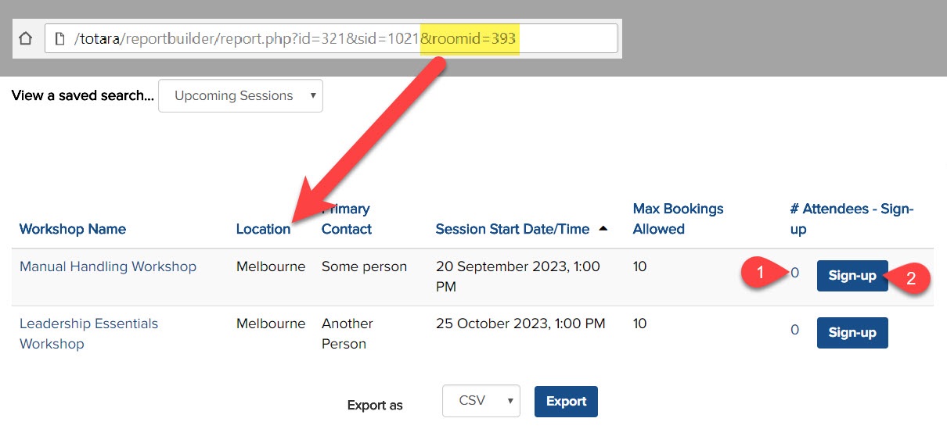Open the Upcoming Sessions saved search dropdown
947x429 pixels.
point(240,96)
